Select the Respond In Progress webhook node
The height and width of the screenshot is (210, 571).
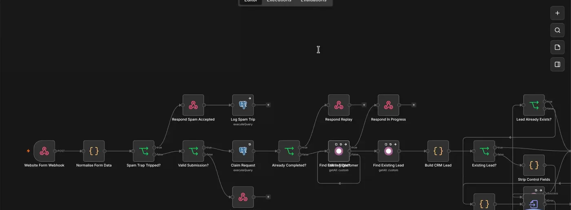389,105
